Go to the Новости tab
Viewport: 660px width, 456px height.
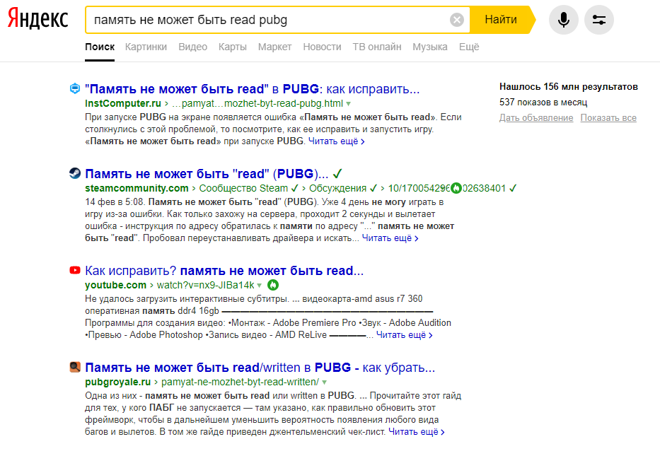322,47
